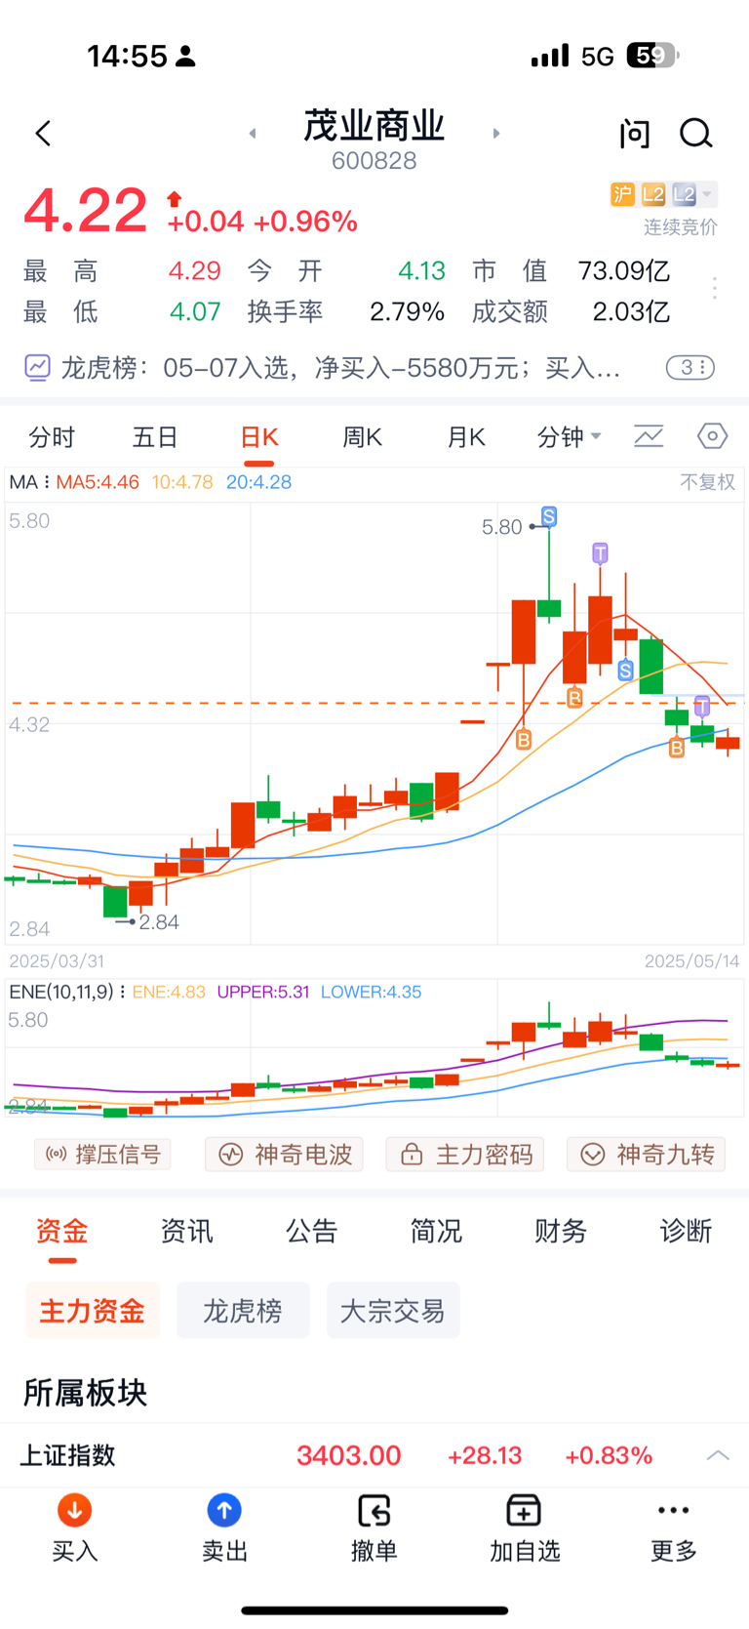749x1629 pixels.
Task: Open the 诊断 tab
Action: click(x=686, y=1231)
